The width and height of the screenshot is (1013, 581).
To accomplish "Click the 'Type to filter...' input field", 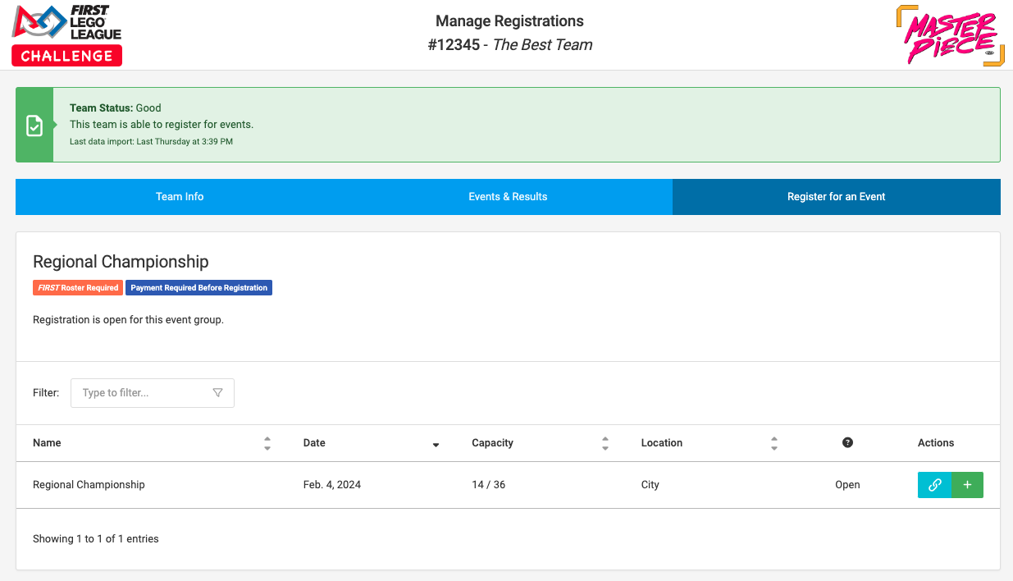I will [x=144, y=393].
